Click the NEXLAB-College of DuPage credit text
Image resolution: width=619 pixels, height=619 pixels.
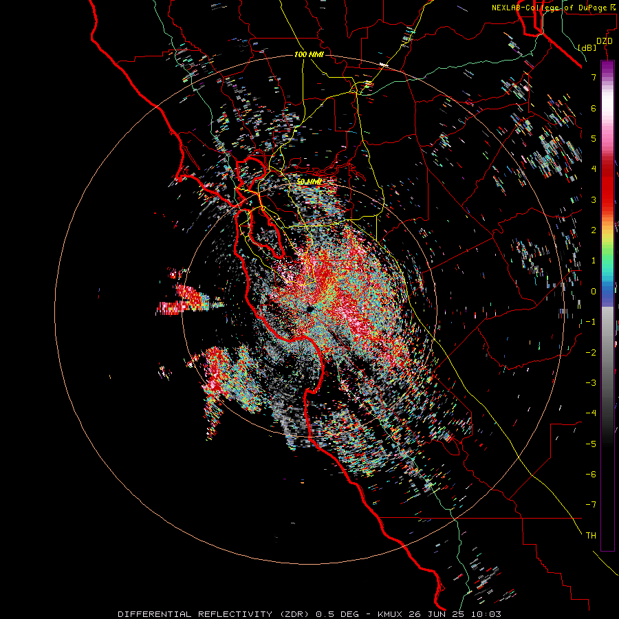(555, 8)
